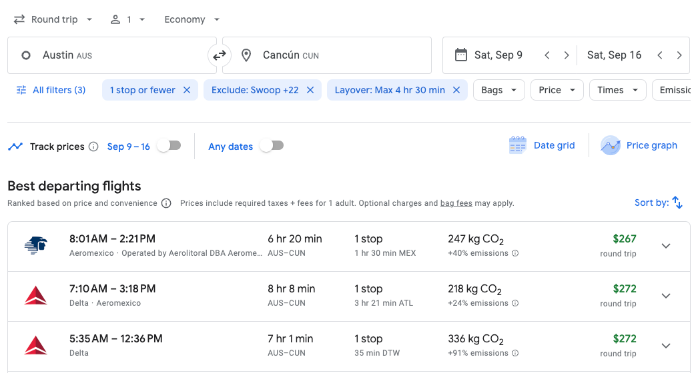Remove the '1 stop or fewer' filter
Viewport: 696px width, 373px height.
187,90
